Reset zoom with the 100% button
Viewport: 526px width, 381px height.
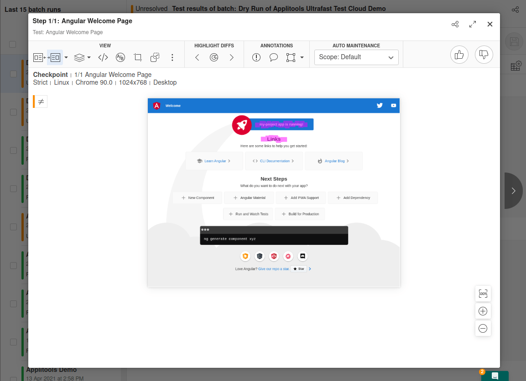483,294
